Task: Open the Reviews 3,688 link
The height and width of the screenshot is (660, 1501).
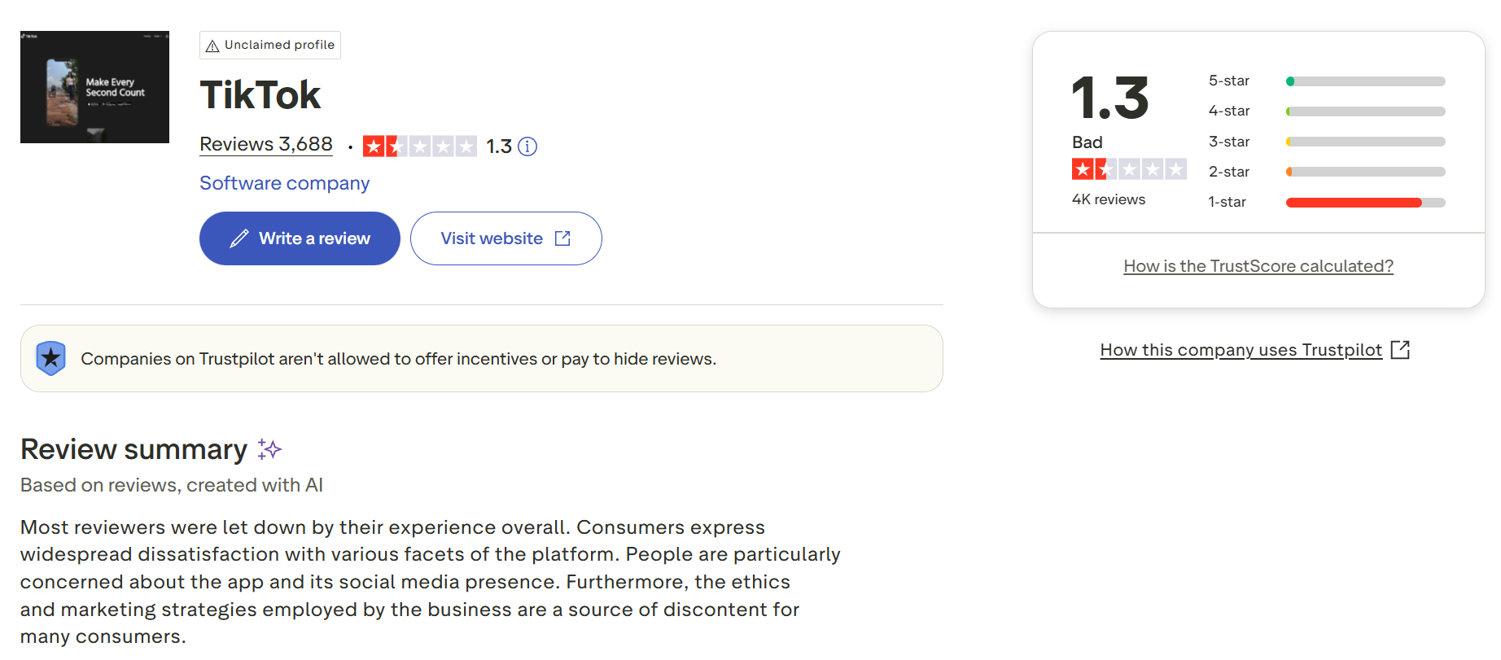Action: tap(266, 144)
